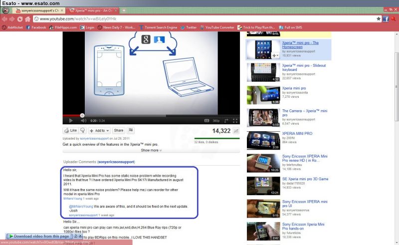The width and height of the screenshot is (399, 245).
Task: Open sonyericssonsupport uploader link
Action: coord(94,139)
